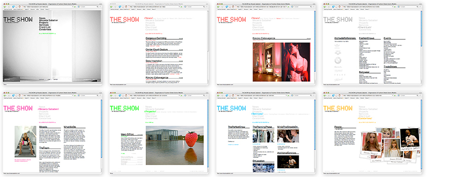Click the WhatWeDo heading in the pink Micaela window

click(70, 127)
